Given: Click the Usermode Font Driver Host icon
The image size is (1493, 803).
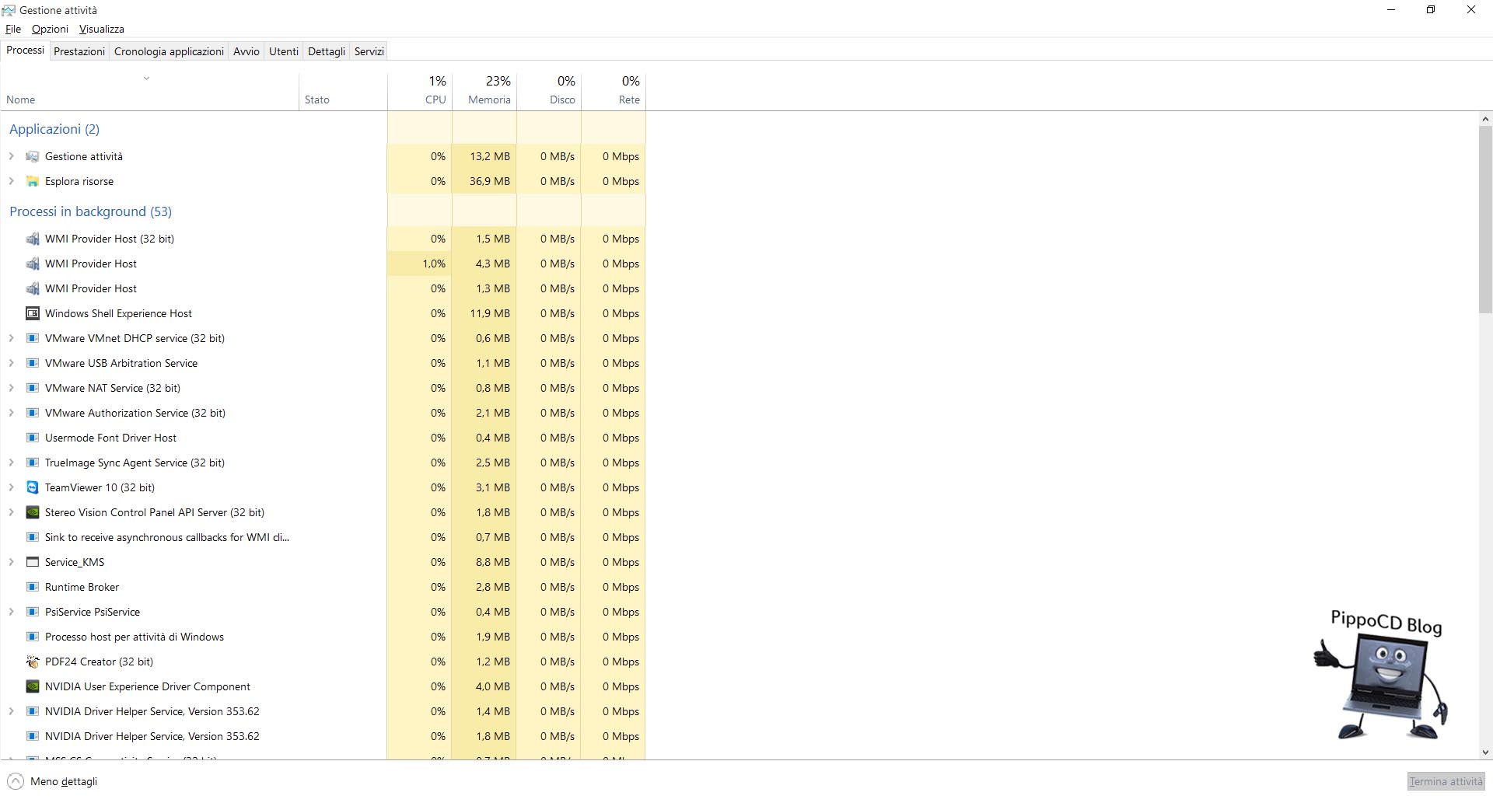Looking at the screenshot, I should pyautogui.click(x=33, y=438).
